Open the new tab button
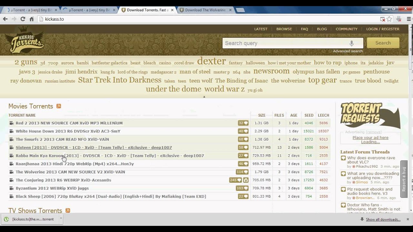413x232 pixels. click(240, 10)
